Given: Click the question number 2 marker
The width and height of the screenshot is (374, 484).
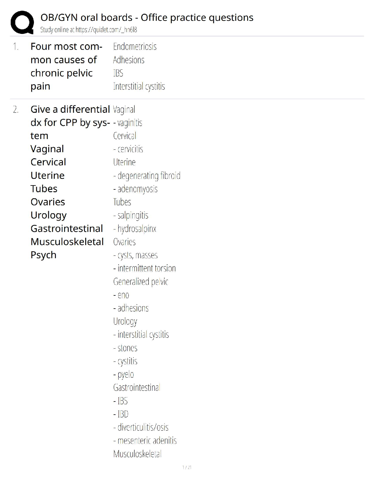Looking at the screenshot, I should [16, 109].
